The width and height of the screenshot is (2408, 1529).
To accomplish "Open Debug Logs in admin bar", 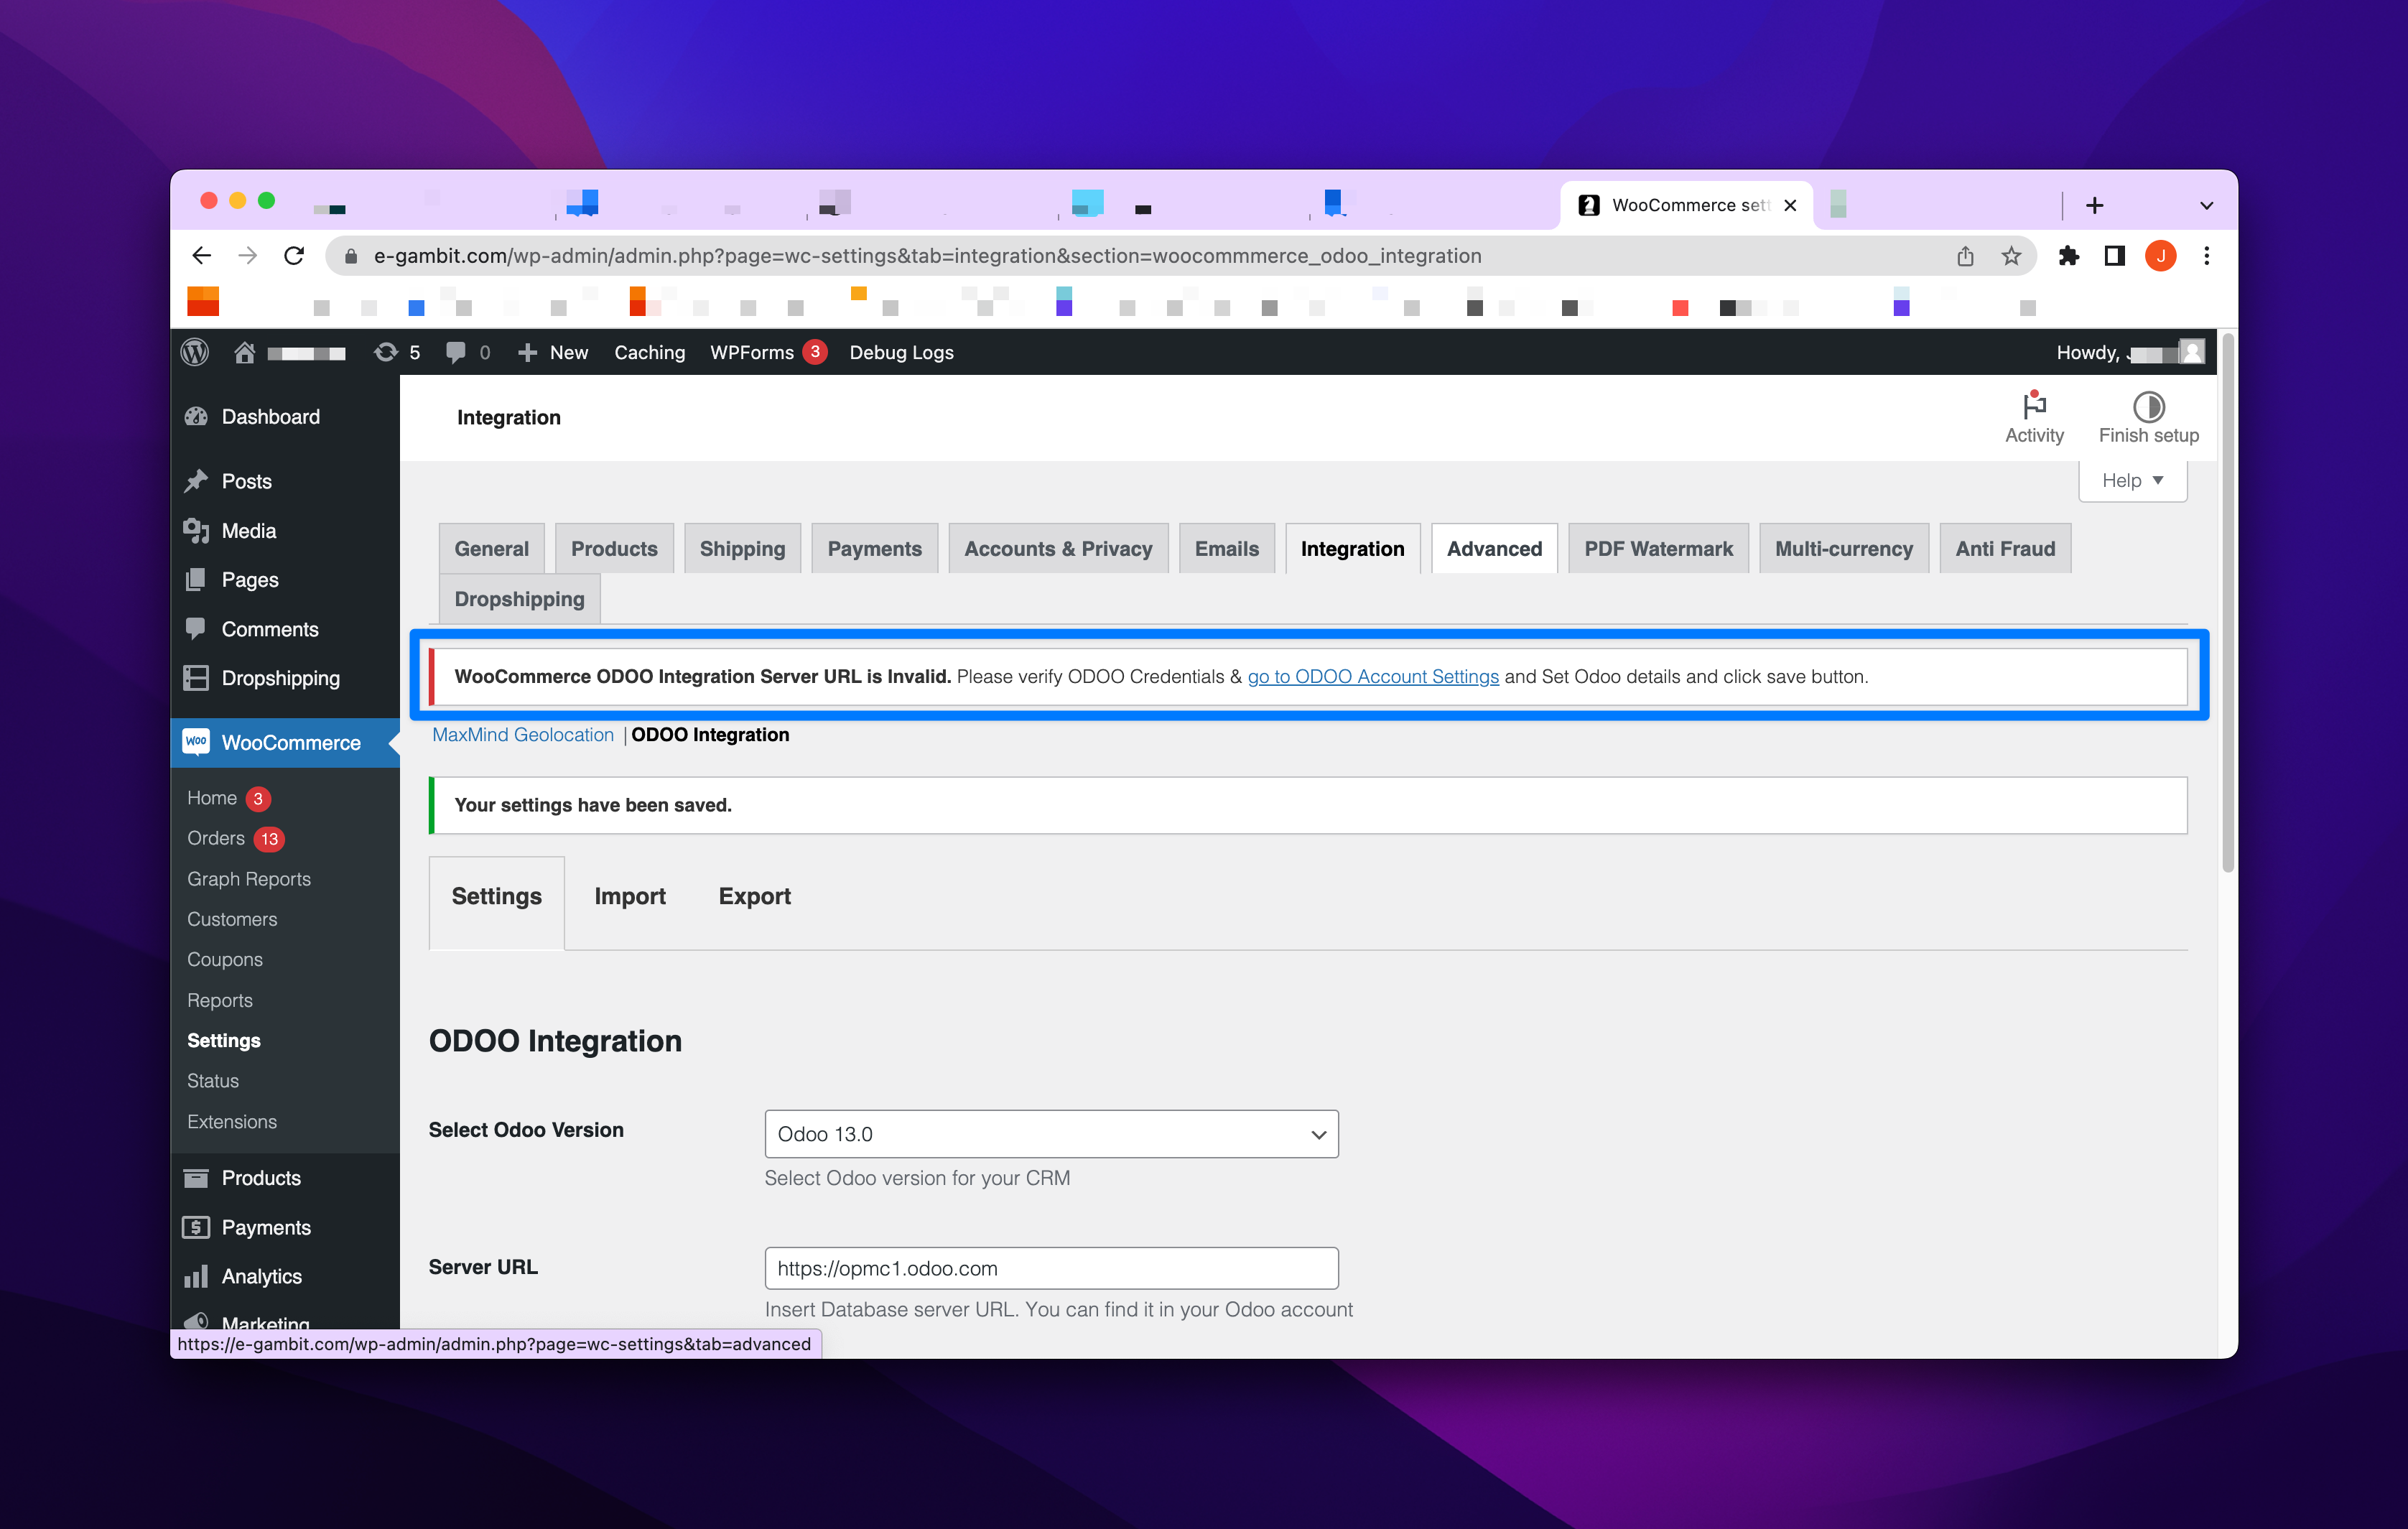I will tap(901, 352).
